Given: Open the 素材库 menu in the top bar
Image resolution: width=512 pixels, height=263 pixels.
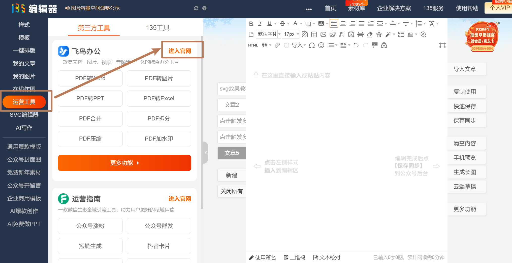Looking at the screenshot, I should [356, 8].
